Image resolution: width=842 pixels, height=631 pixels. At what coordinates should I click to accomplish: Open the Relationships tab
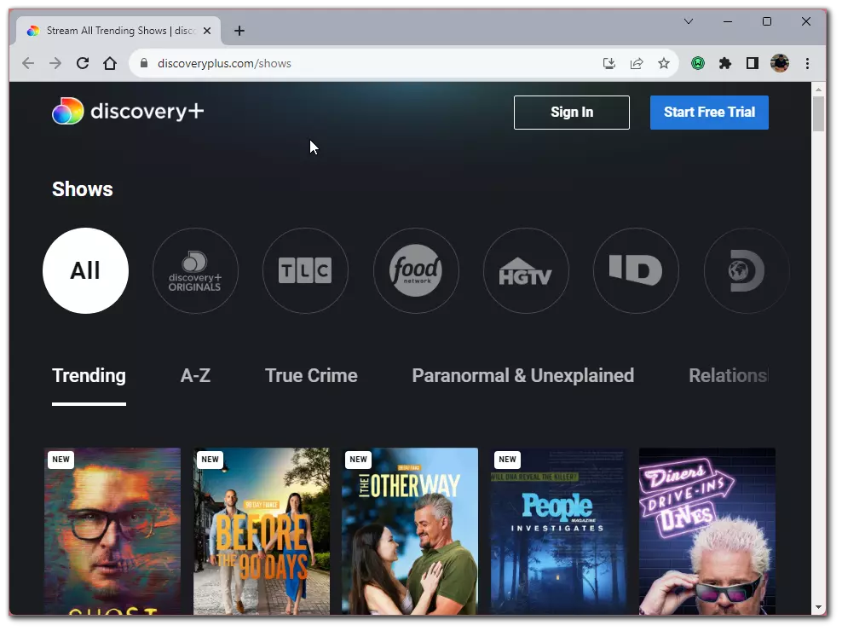tap(729, 376)
